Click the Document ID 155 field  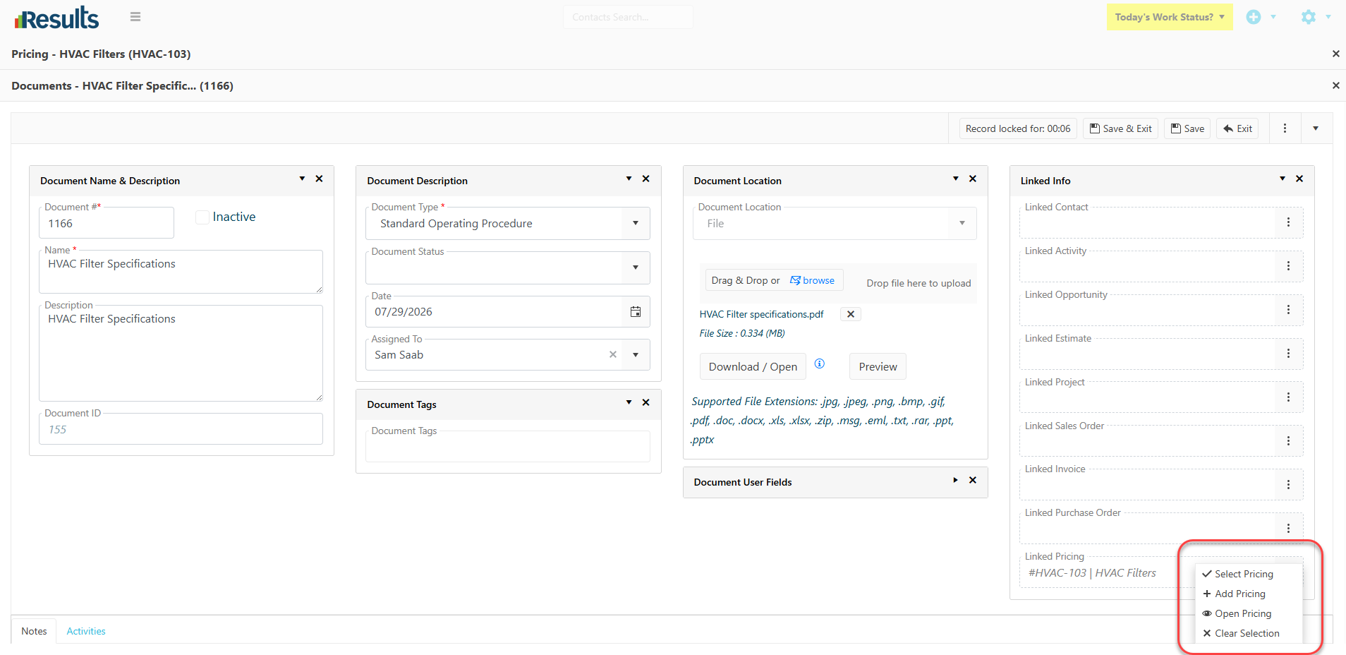tap(181, 429)
